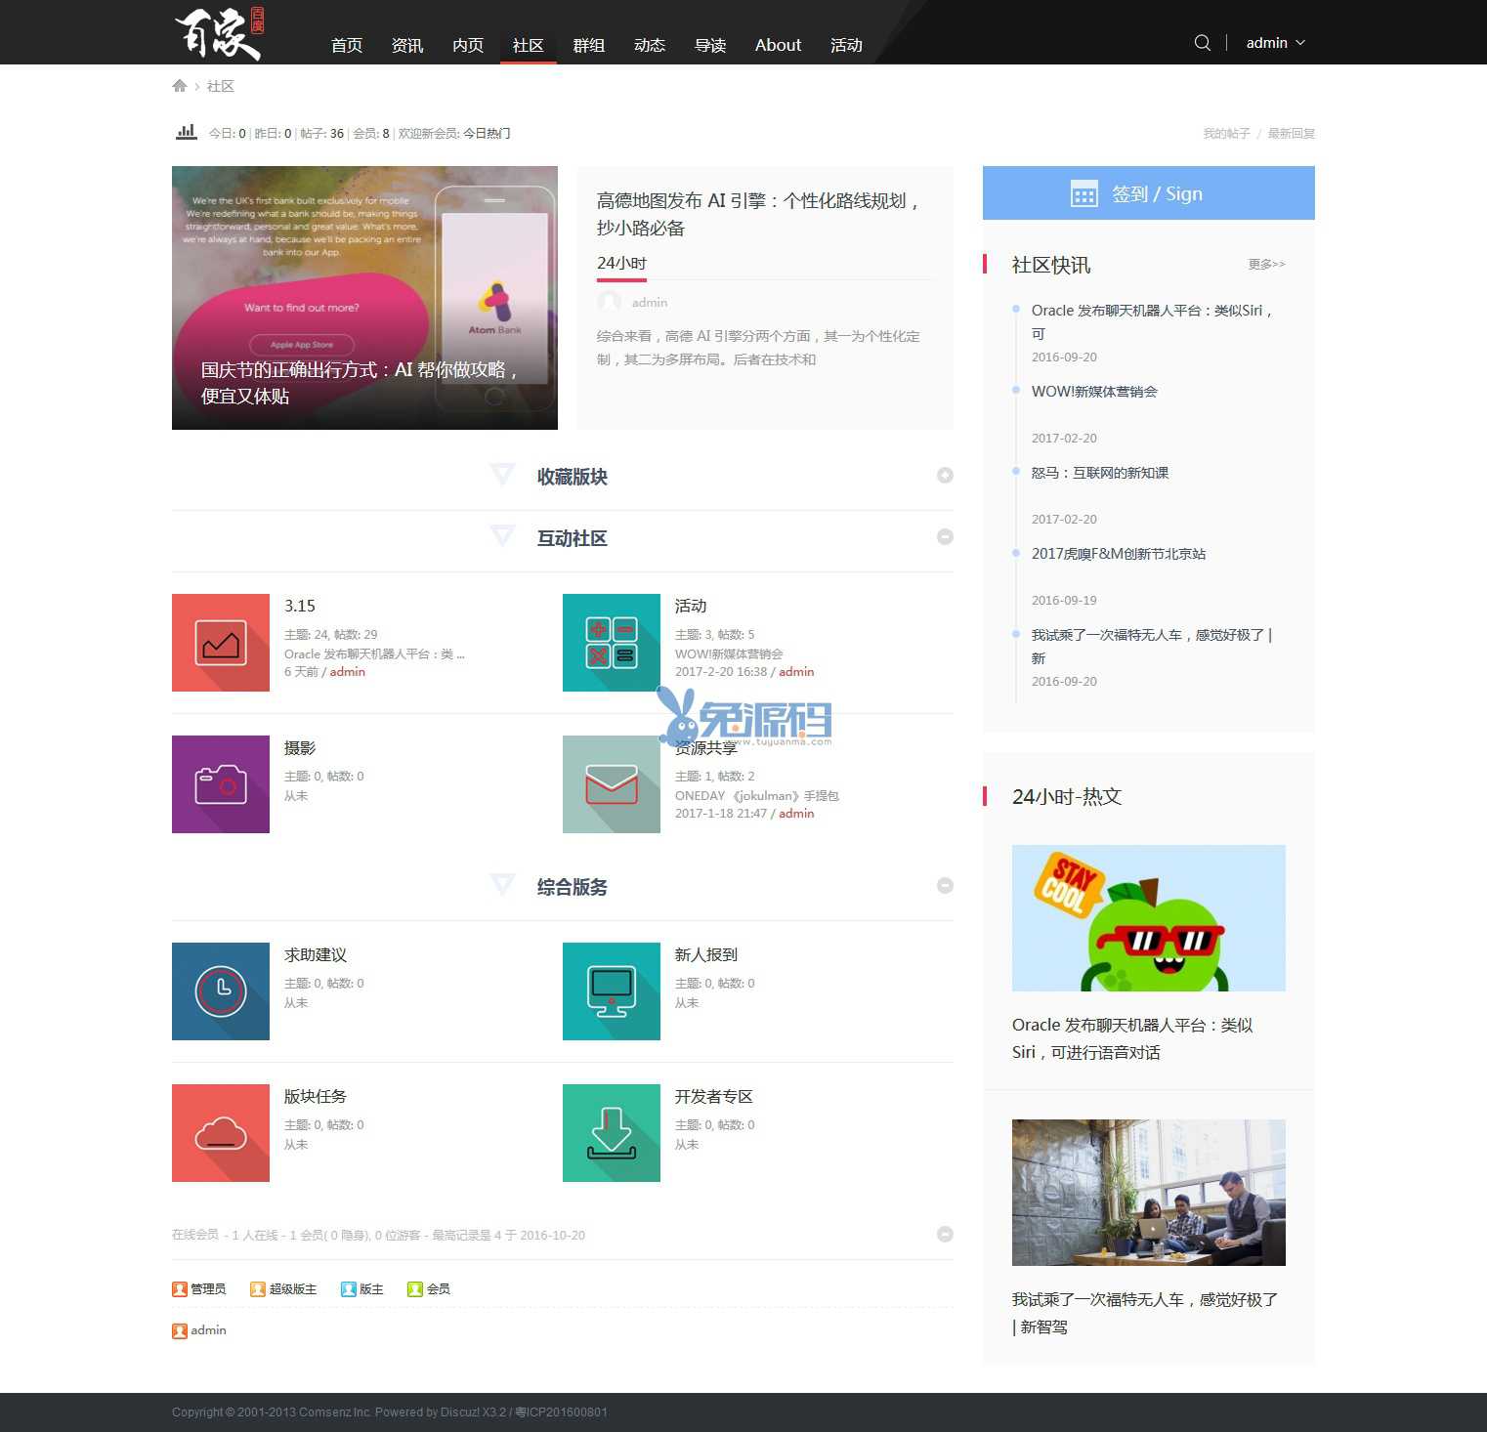Open 资讯 navigation item
The image size is (1487, 1432).
click(407, 45)
